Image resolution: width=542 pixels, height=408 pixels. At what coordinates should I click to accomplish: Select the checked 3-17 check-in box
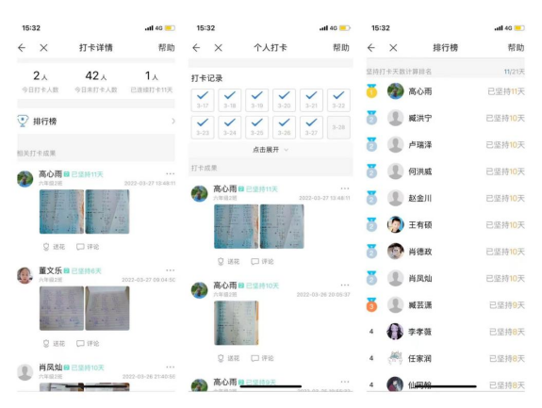(x=203, y=100)
